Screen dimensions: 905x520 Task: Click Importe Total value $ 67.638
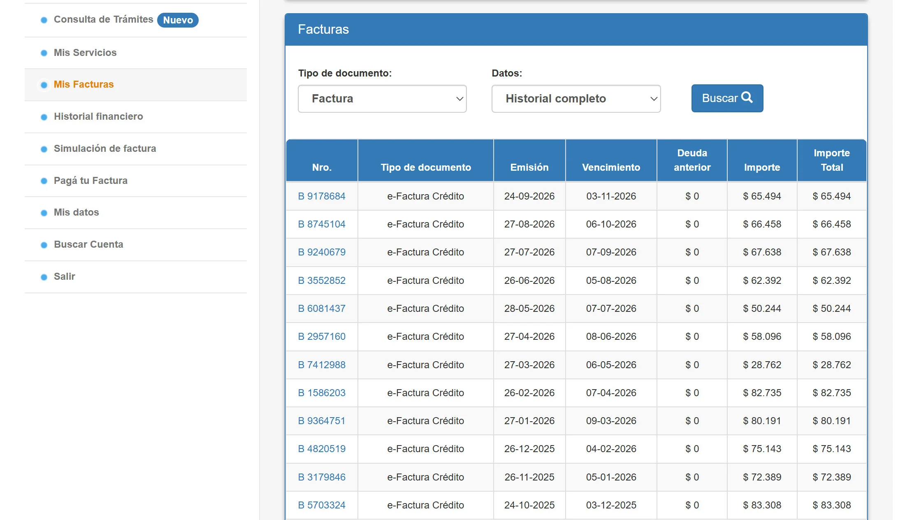832,252
